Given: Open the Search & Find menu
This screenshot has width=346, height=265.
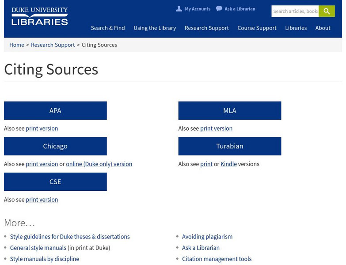Looking at the screenshot, I should click(108, 28).
